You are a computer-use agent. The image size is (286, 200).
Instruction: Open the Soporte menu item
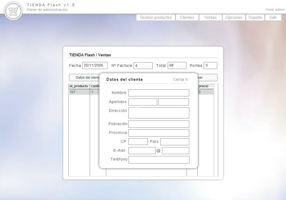point(255,17)
